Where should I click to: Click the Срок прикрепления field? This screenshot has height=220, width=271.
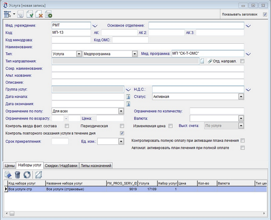point(60,141)
